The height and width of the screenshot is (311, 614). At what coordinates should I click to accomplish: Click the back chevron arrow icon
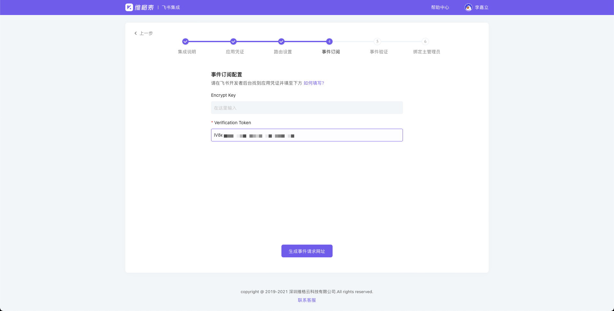pos(136,33)
